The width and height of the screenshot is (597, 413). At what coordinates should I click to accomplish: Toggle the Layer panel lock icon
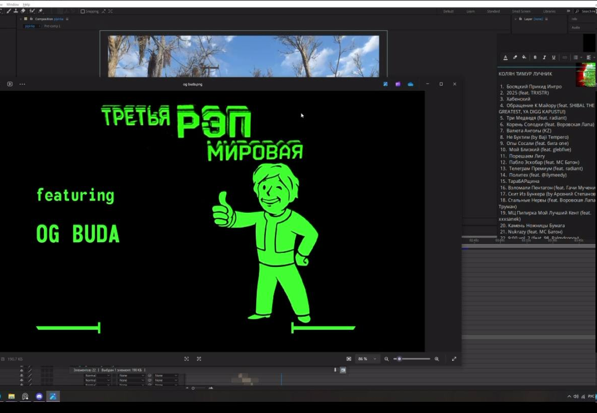pos(521,19)
